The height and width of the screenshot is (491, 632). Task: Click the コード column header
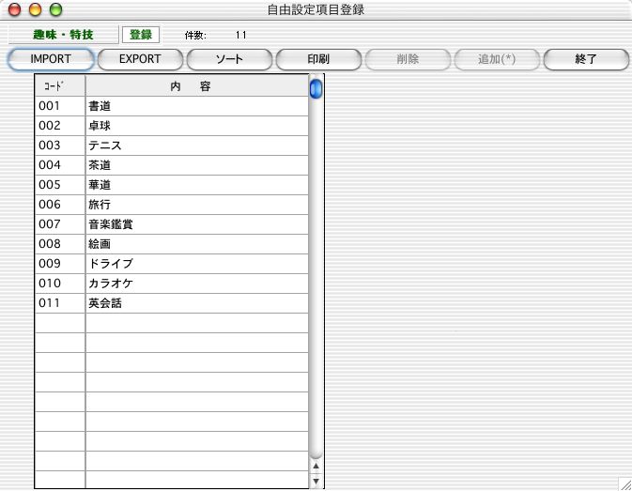click(x=60, y=85)
